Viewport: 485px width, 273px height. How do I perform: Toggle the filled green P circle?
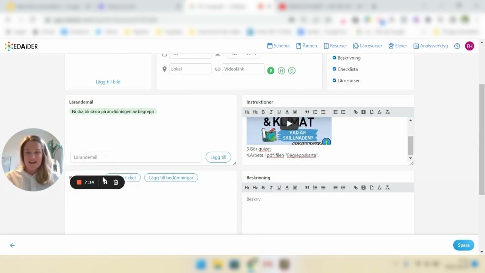coord(271,71)
